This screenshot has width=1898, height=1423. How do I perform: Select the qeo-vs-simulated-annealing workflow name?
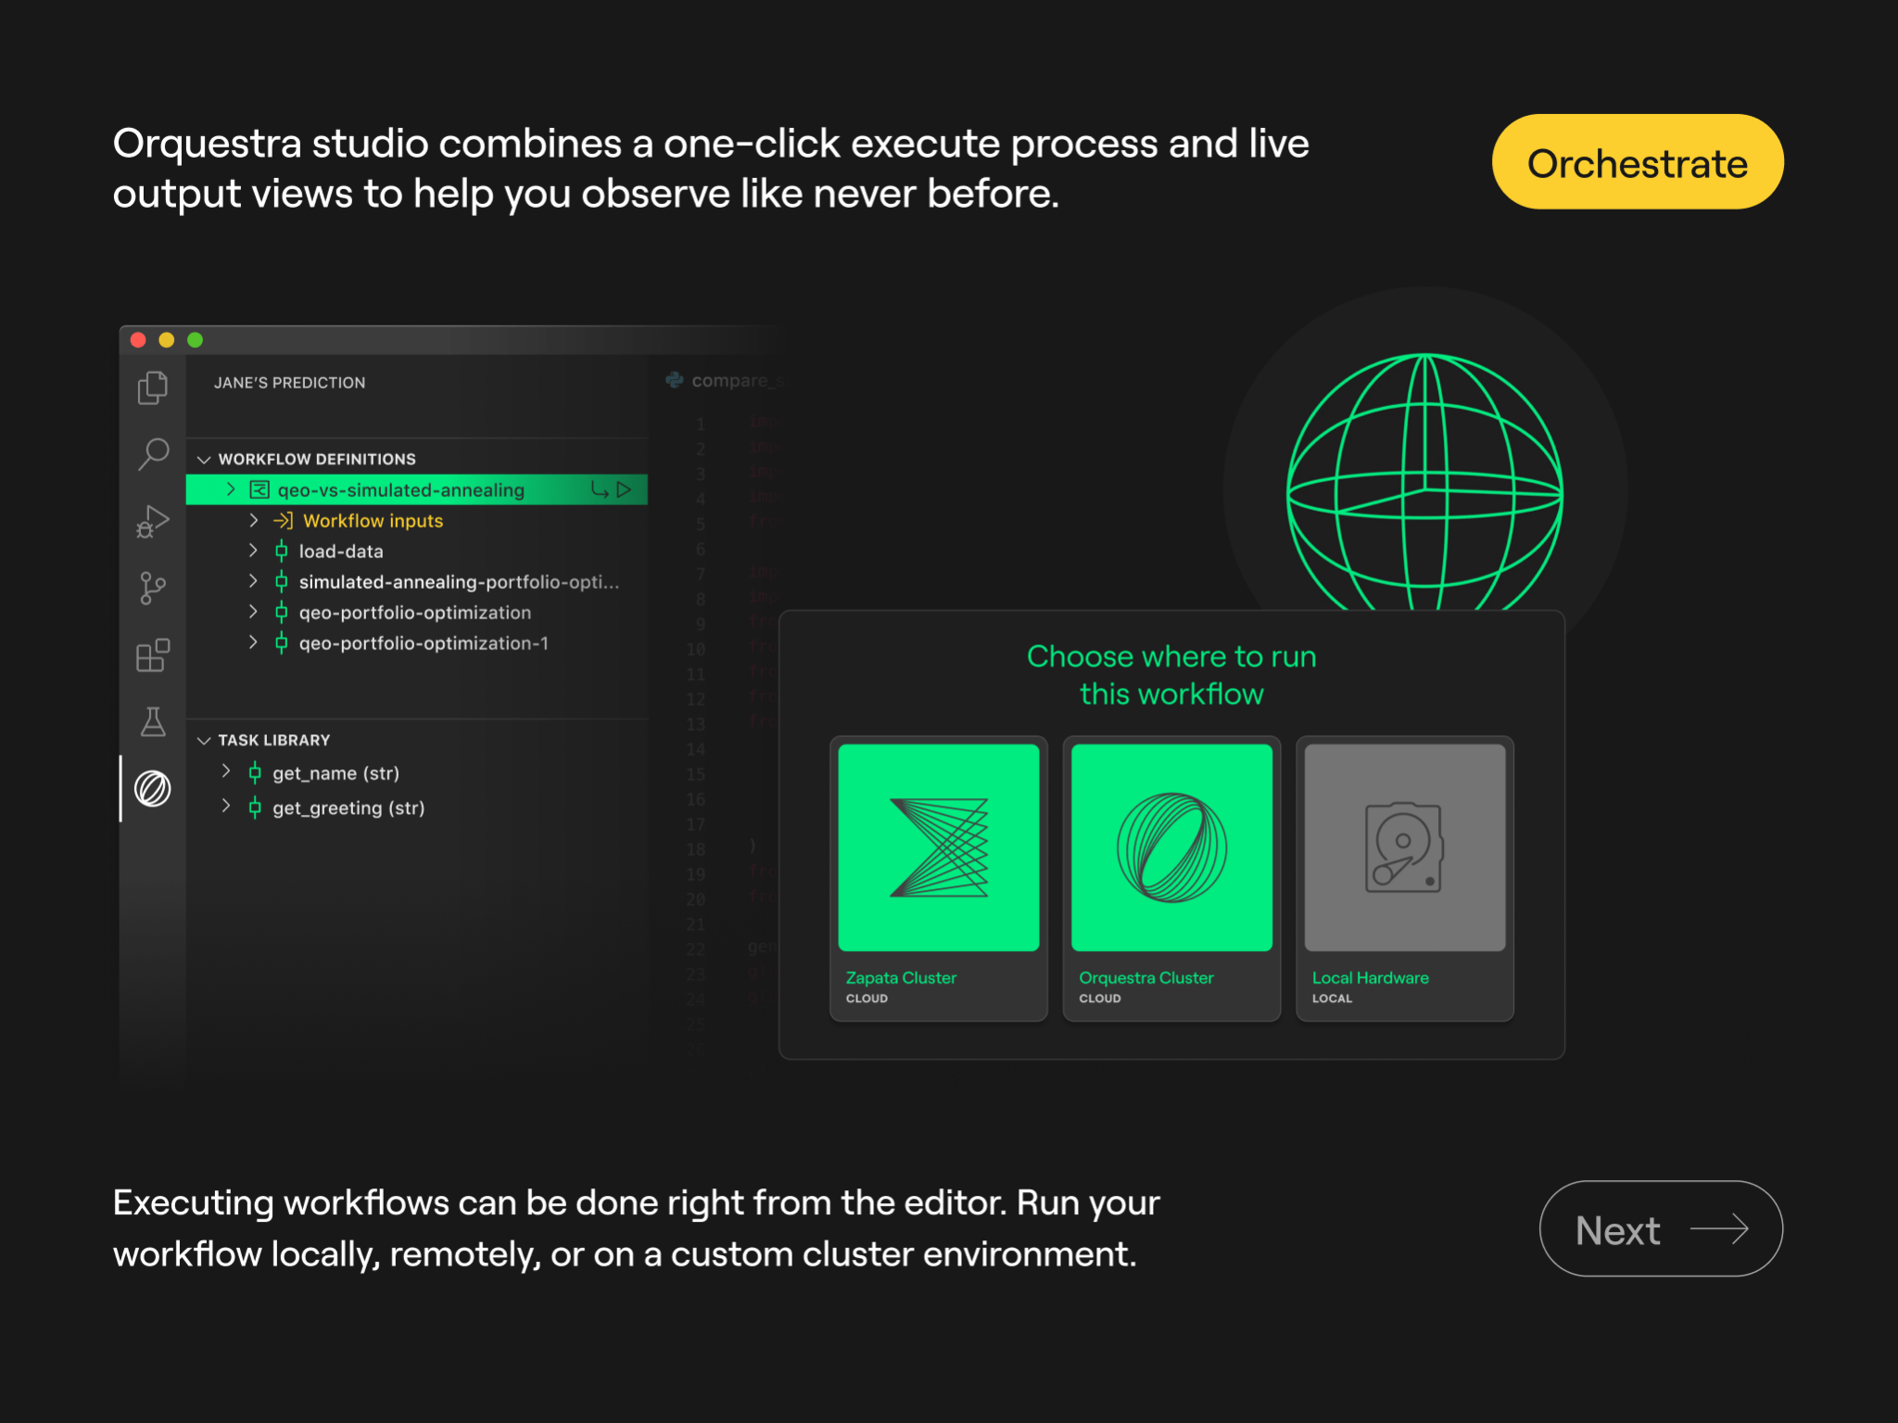coord(401,490)
